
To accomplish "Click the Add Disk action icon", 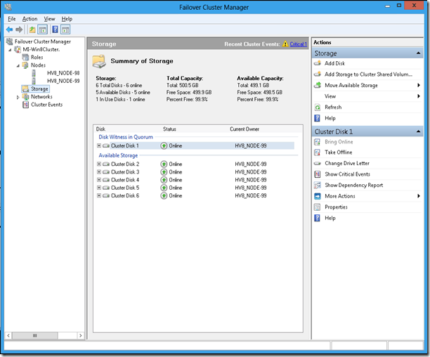I will (x=318, y=63).
